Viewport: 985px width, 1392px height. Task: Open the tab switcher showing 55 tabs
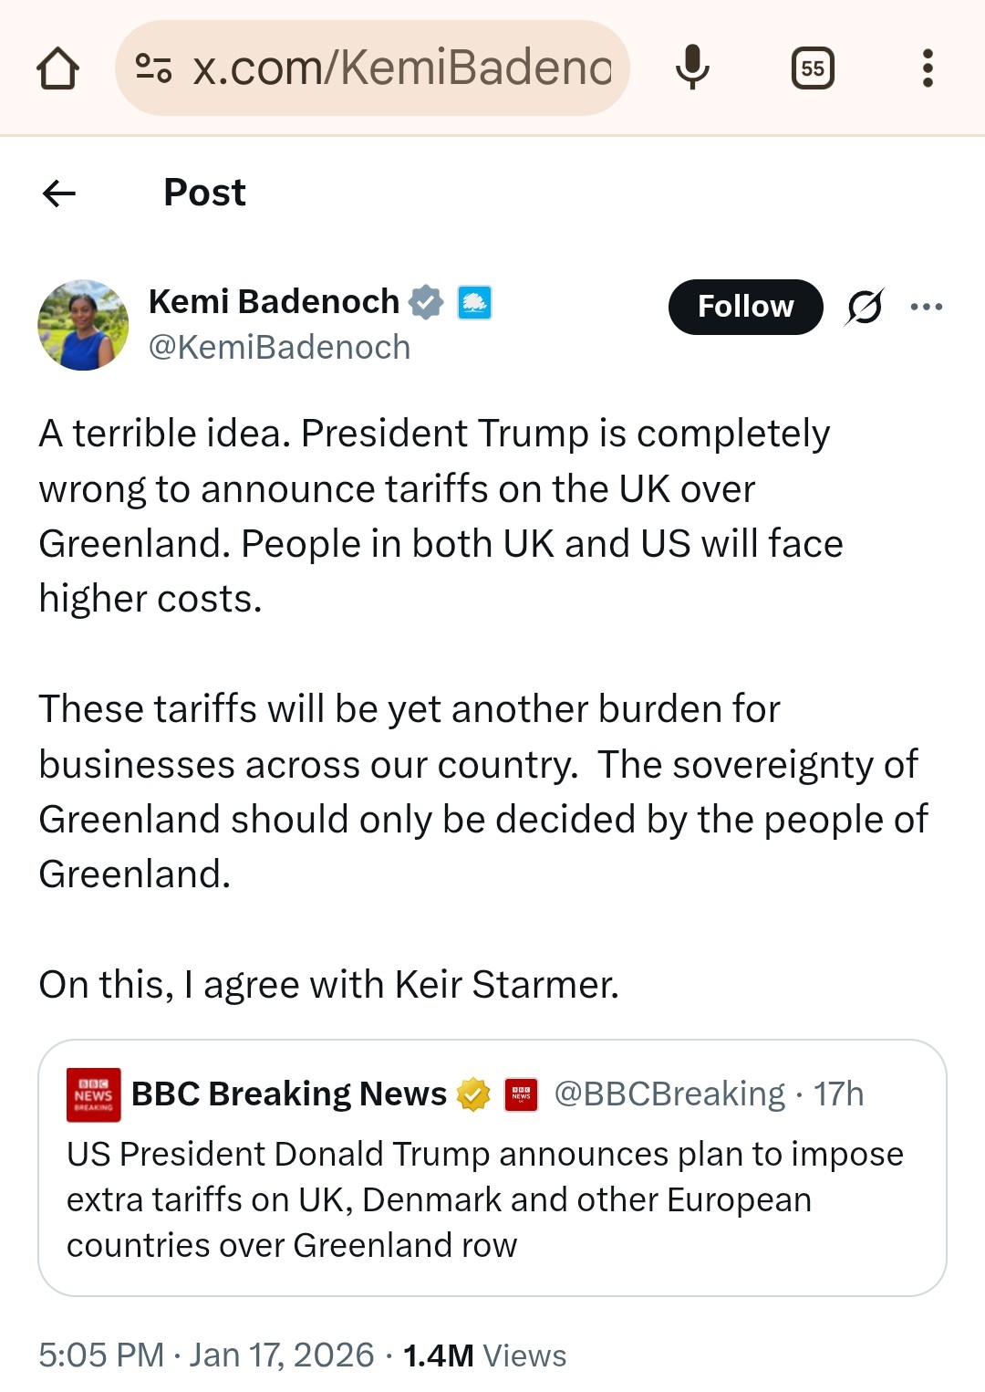[x=813, y=68]
